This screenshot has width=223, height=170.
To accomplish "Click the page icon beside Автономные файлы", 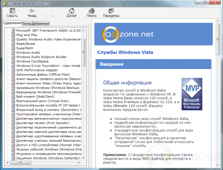I will point(13,75).
